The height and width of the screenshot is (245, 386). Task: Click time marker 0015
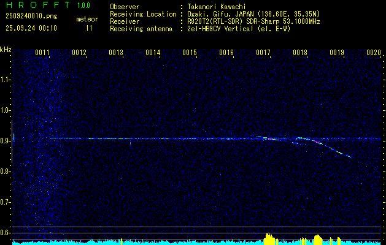(x=190, y=53)
